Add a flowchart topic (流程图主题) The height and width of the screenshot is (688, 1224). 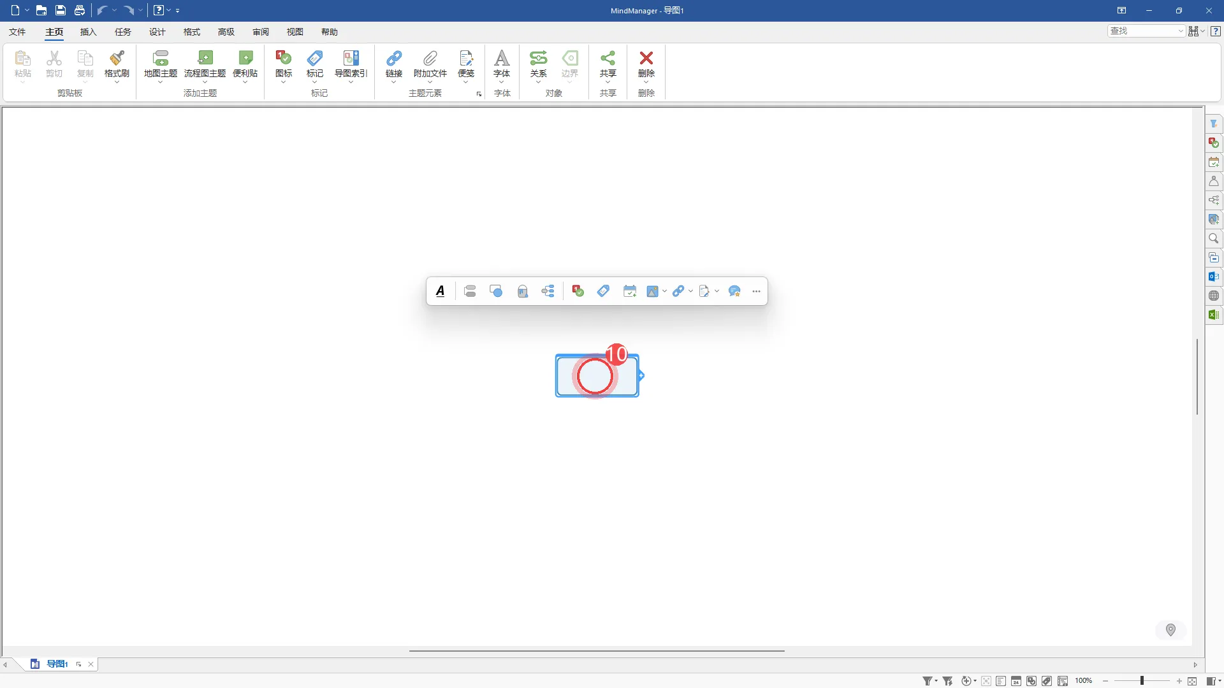[x=205, y=64]
